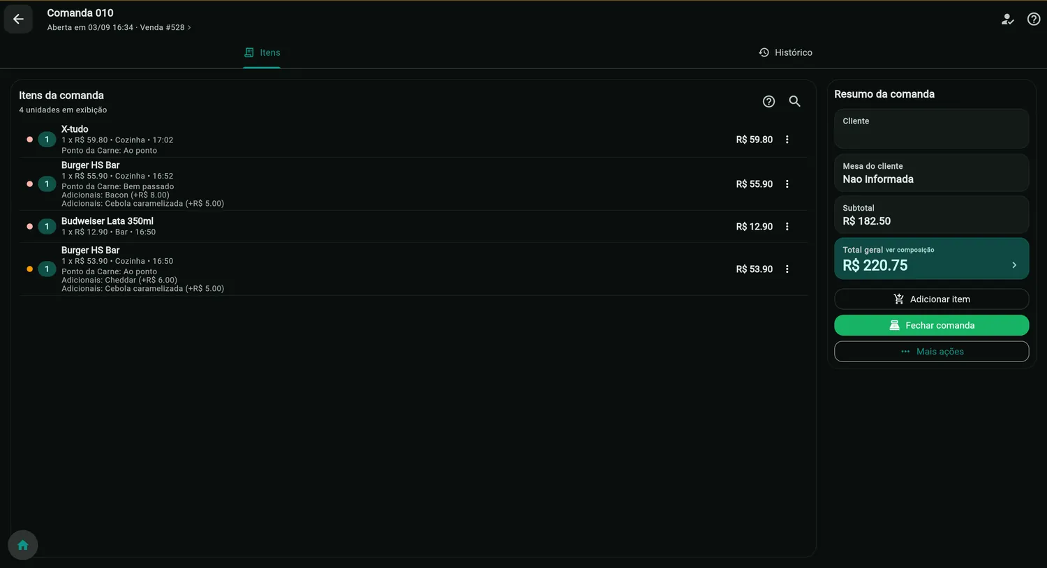Image resolution: width=1047 pixels, height=568 pixels.
Task: Search items with the magnifier icon
Action: point(794,101)
